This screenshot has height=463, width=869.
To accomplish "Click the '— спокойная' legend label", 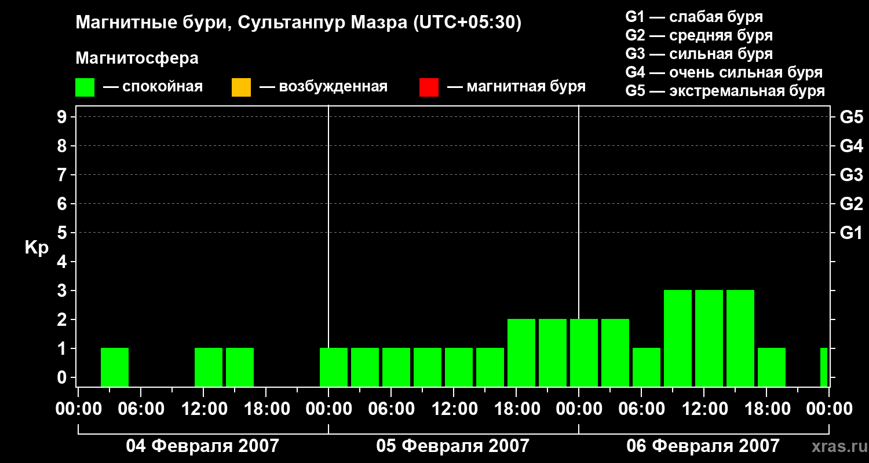I will point(153,87).
